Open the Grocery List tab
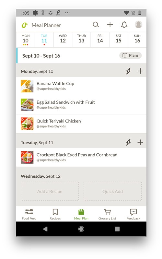 [x=107, y=214]
